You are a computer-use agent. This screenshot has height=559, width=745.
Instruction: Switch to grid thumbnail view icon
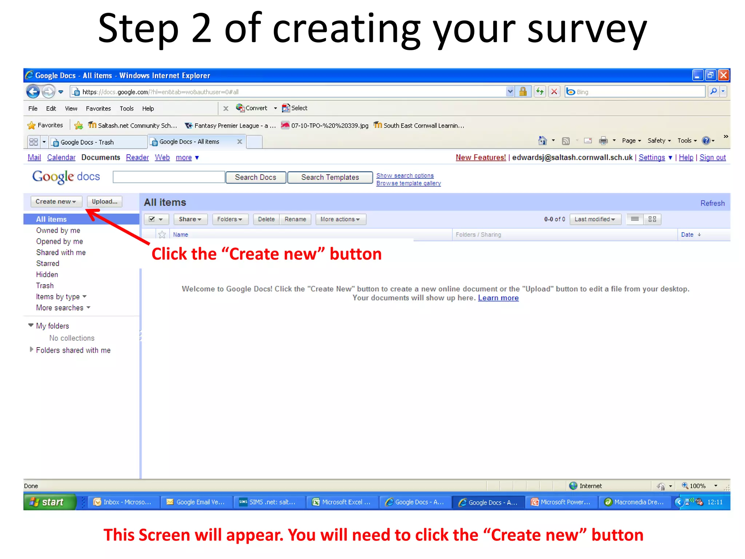click(x=652, y=219)
